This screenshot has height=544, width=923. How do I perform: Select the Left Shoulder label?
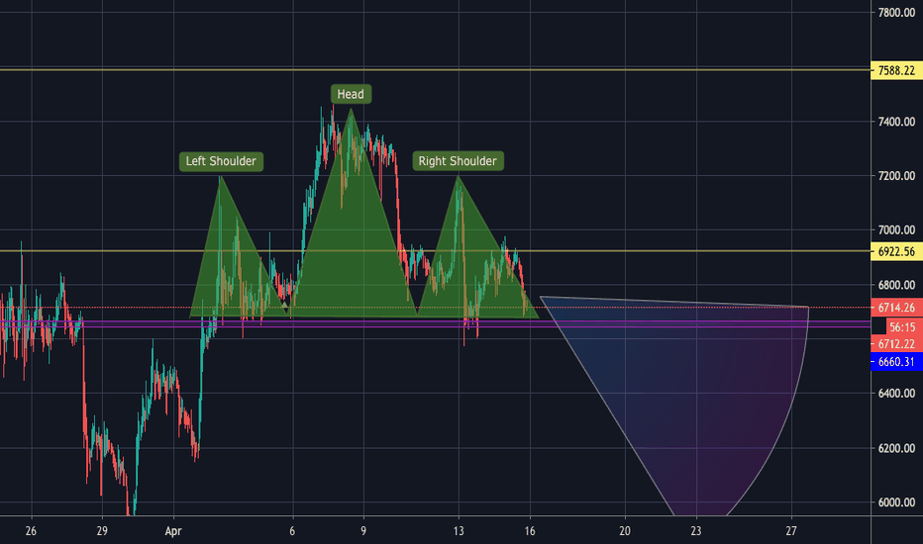(x=221, y=161)
